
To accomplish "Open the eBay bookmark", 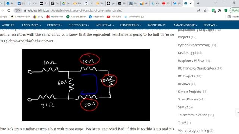I will click(x=38, y=17).
